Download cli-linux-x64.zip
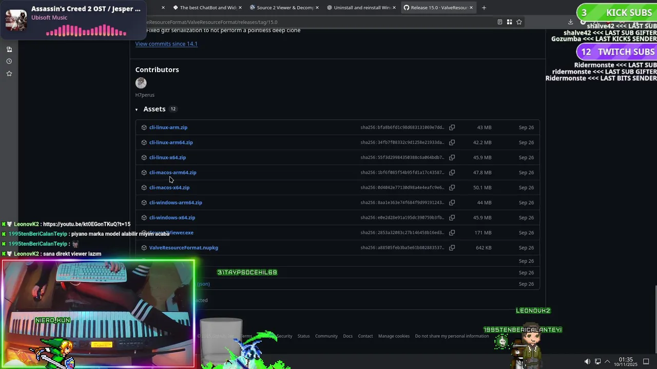The height and width of the screenshot is (369, 657). pos(167,157)
